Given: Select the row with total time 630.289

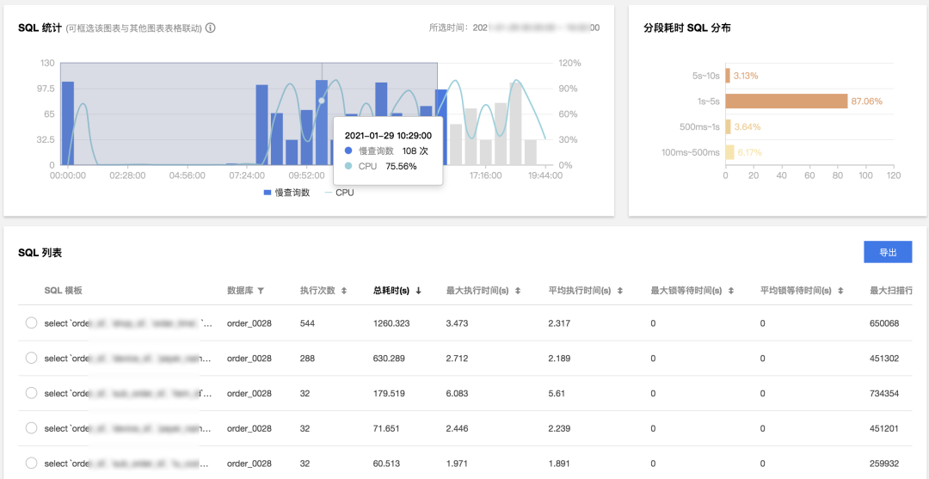Looking at the screenshot, I should tap(32, 359).
